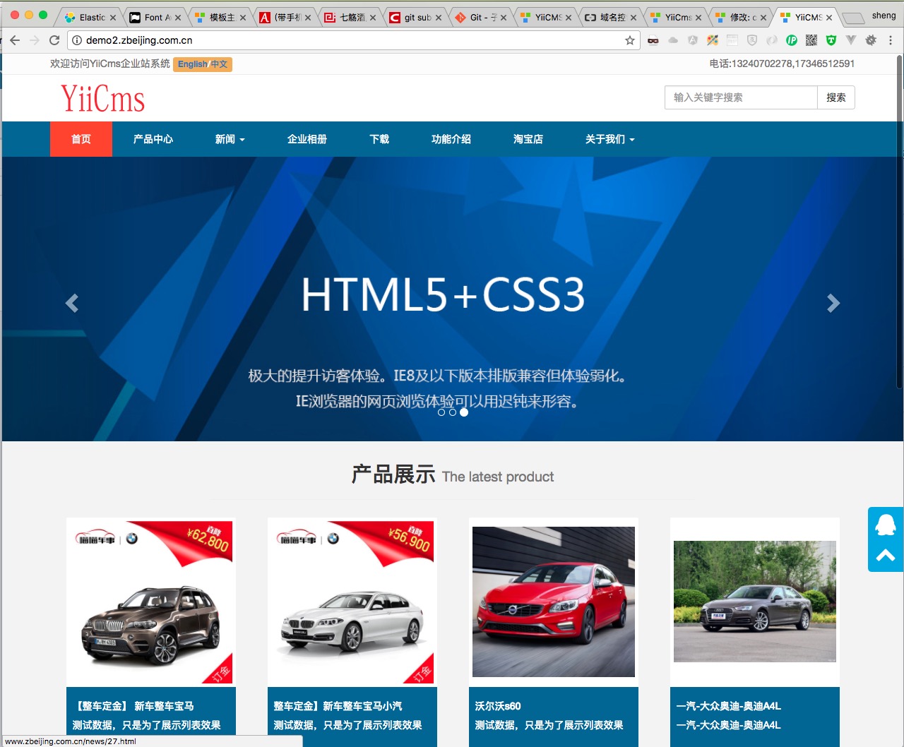Click the gear bug extension icon
This screenshot has width=904, height=747.
point(871,40)
